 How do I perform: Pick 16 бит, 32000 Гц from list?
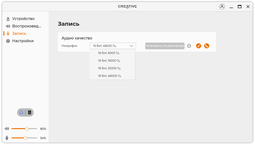tap(109, 68)
